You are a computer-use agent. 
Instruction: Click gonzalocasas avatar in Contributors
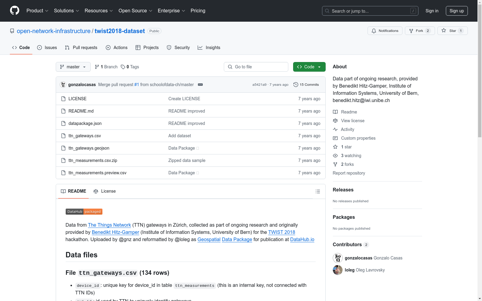click(338, 258)
